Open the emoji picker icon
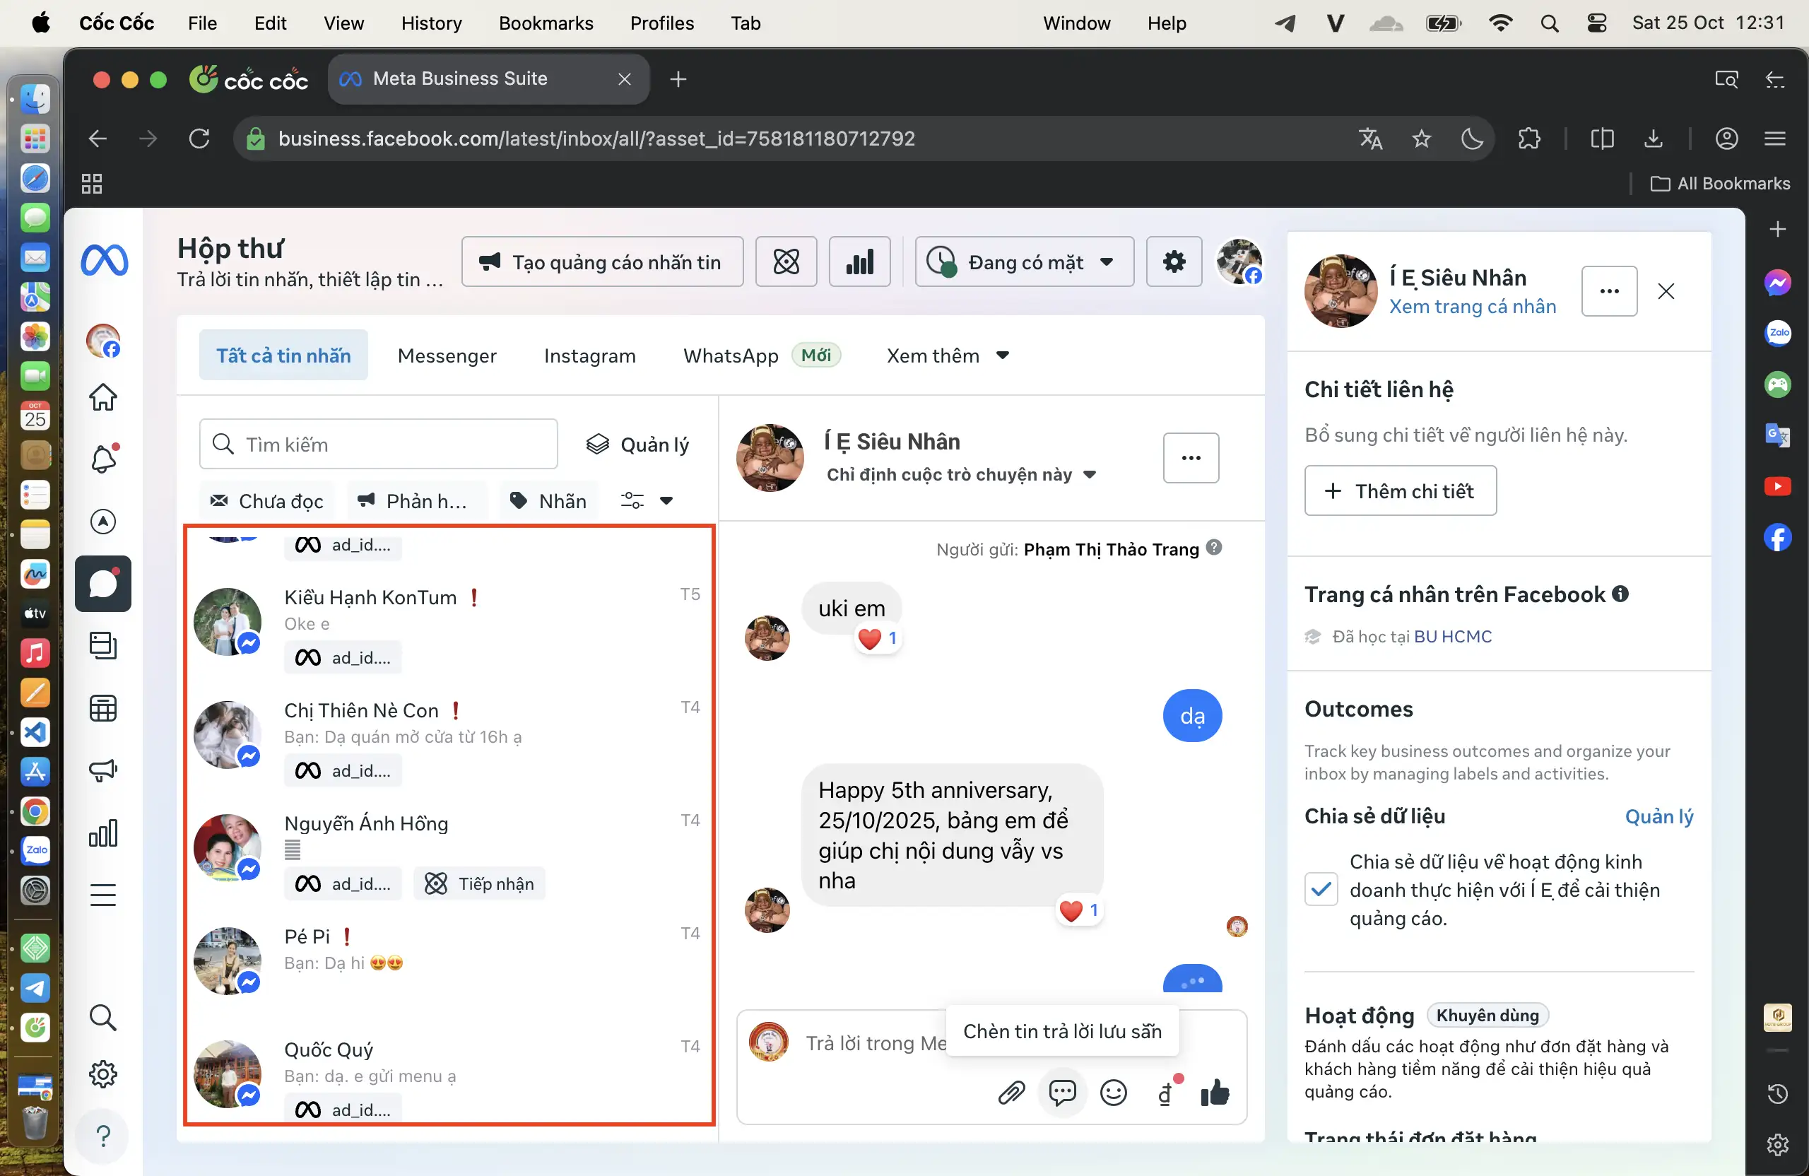Viewport: 1809px width, 1176px height. tap(1114, 1093)
